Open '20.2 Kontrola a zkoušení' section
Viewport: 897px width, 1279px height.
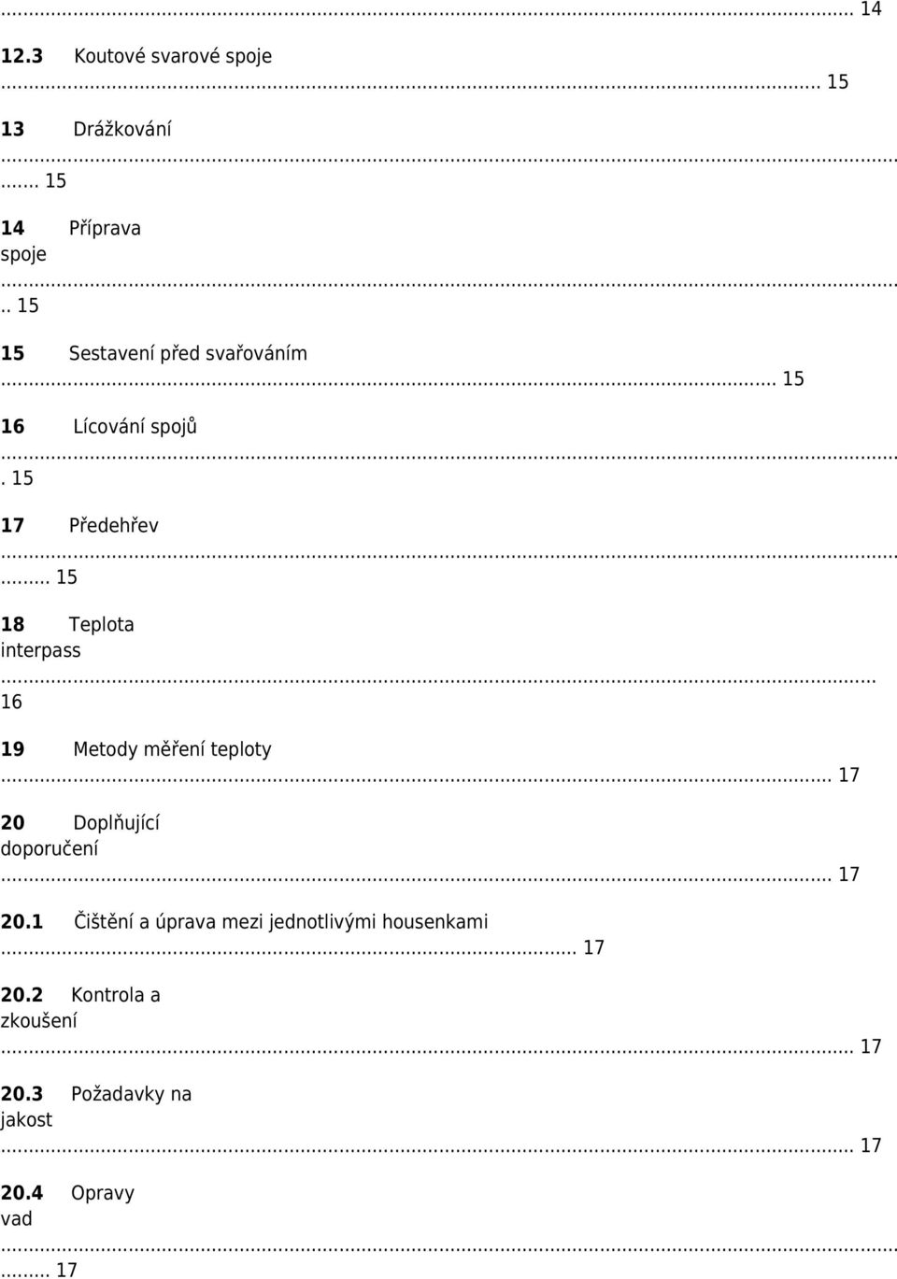[x=80, y=1007]
